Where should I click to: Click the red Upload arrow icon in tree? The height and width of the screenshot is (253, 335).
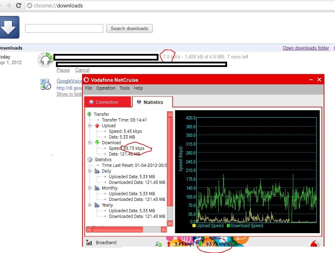tap(97, 125)
